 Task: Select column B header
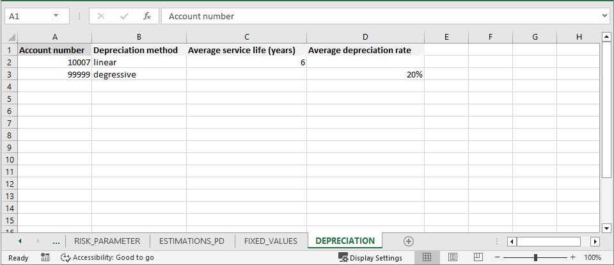(x=139, y=37)
